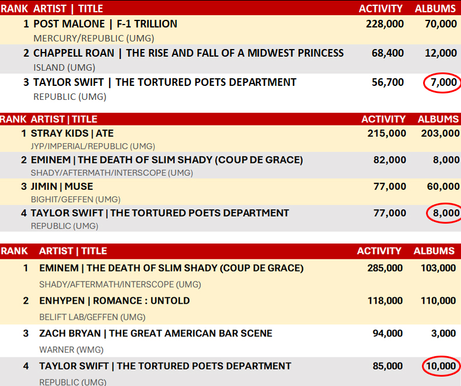Click Taylor Swift's 56,700 activity value
This screenshot has height=386, width=461.
coord(388,82)
